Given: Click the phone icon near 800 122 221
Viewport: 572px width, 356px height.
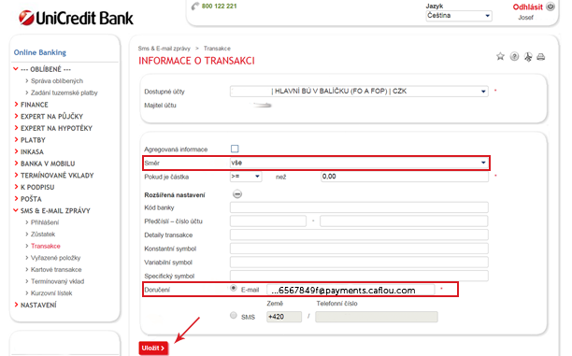Looking at the screenshot, I should pyautogui.click(x=195, y=7).
